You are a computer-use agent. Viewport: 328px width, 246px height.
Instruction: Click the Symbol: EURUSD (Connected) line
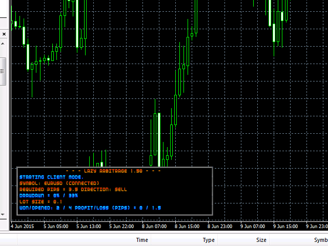[x=59, y=183]
